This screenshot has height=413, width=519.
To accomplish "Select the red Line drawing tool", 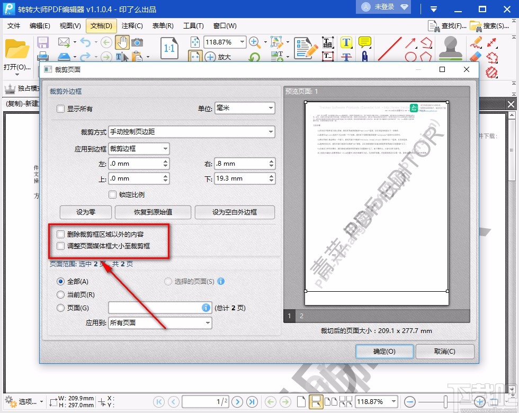I will pyautogui.click(x=390, y=48).
